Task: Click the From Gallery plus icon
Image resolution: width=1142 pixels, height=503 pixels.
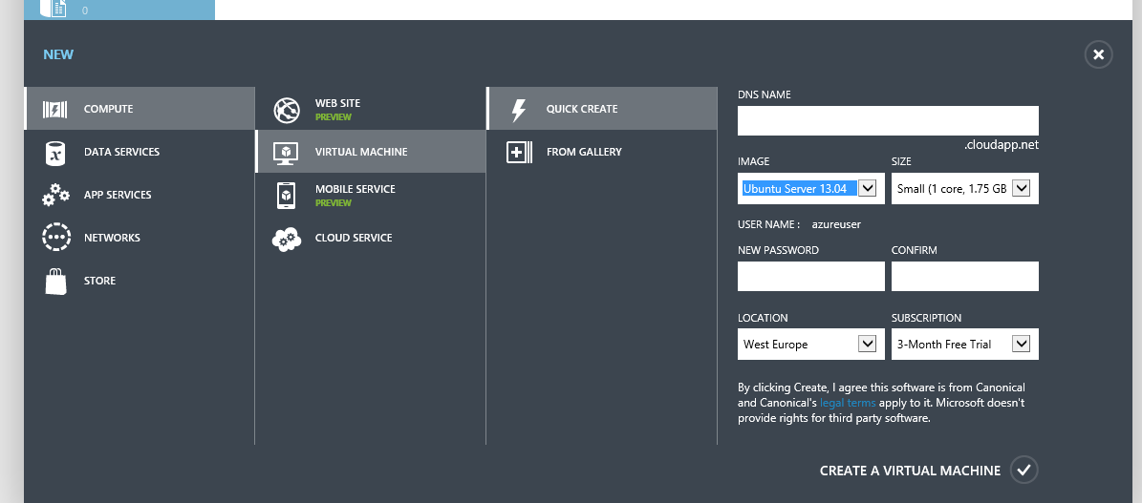Action: pyautogui.click(x=519, y=152)
